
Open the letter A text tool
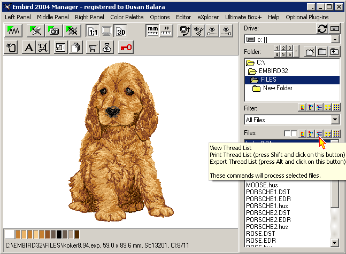[x=29, y=47]
